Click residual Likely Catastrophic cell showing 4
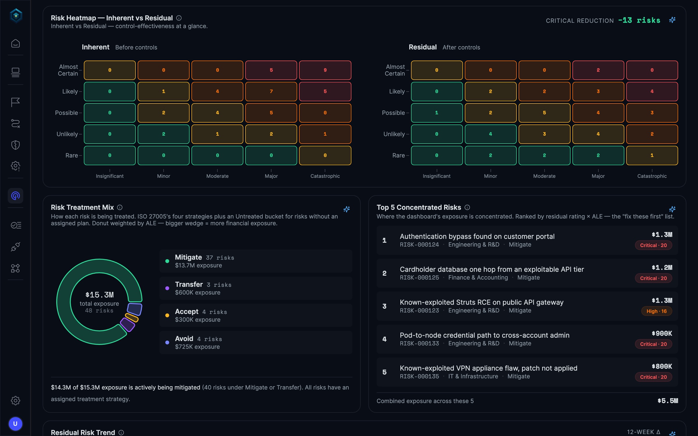The width and height of the screenshot is (698, 436). 652,91
